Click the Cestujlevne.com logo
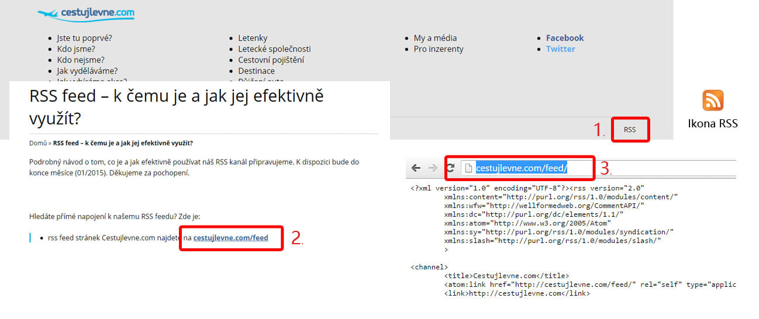The image size is (759, 319). point(86,13)
